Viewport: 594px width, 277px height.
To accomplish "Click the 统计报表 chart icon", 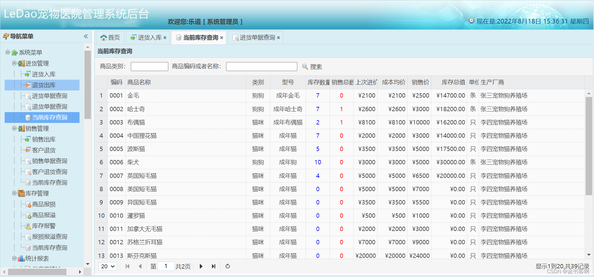I will pos(21,258).
